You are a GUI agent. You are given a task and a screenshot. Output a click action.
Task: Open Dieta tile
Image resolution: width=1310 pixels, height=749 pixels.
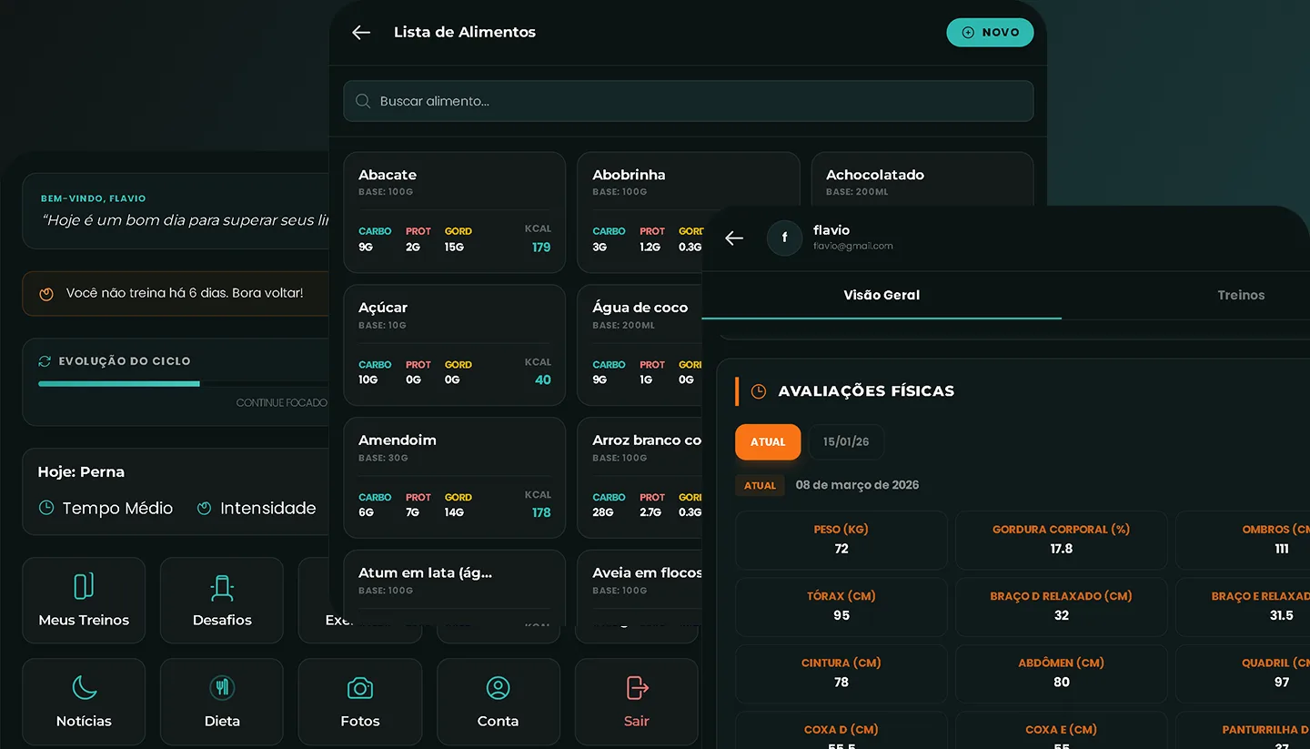tap(222, 702)
